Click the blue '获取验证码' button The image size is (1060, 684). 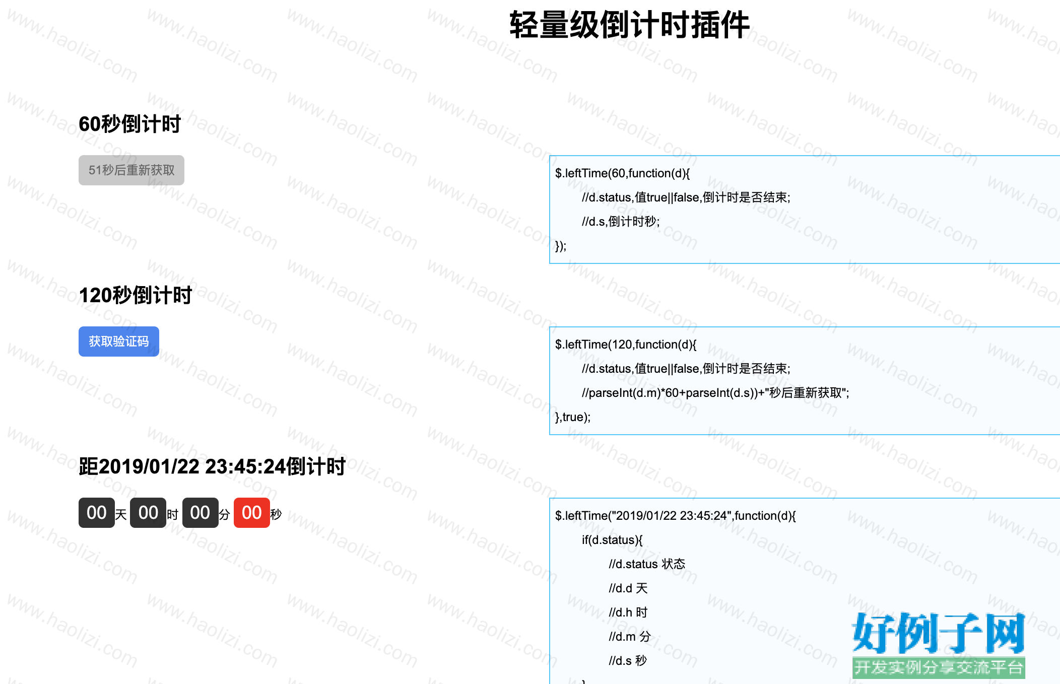(119, 341)
